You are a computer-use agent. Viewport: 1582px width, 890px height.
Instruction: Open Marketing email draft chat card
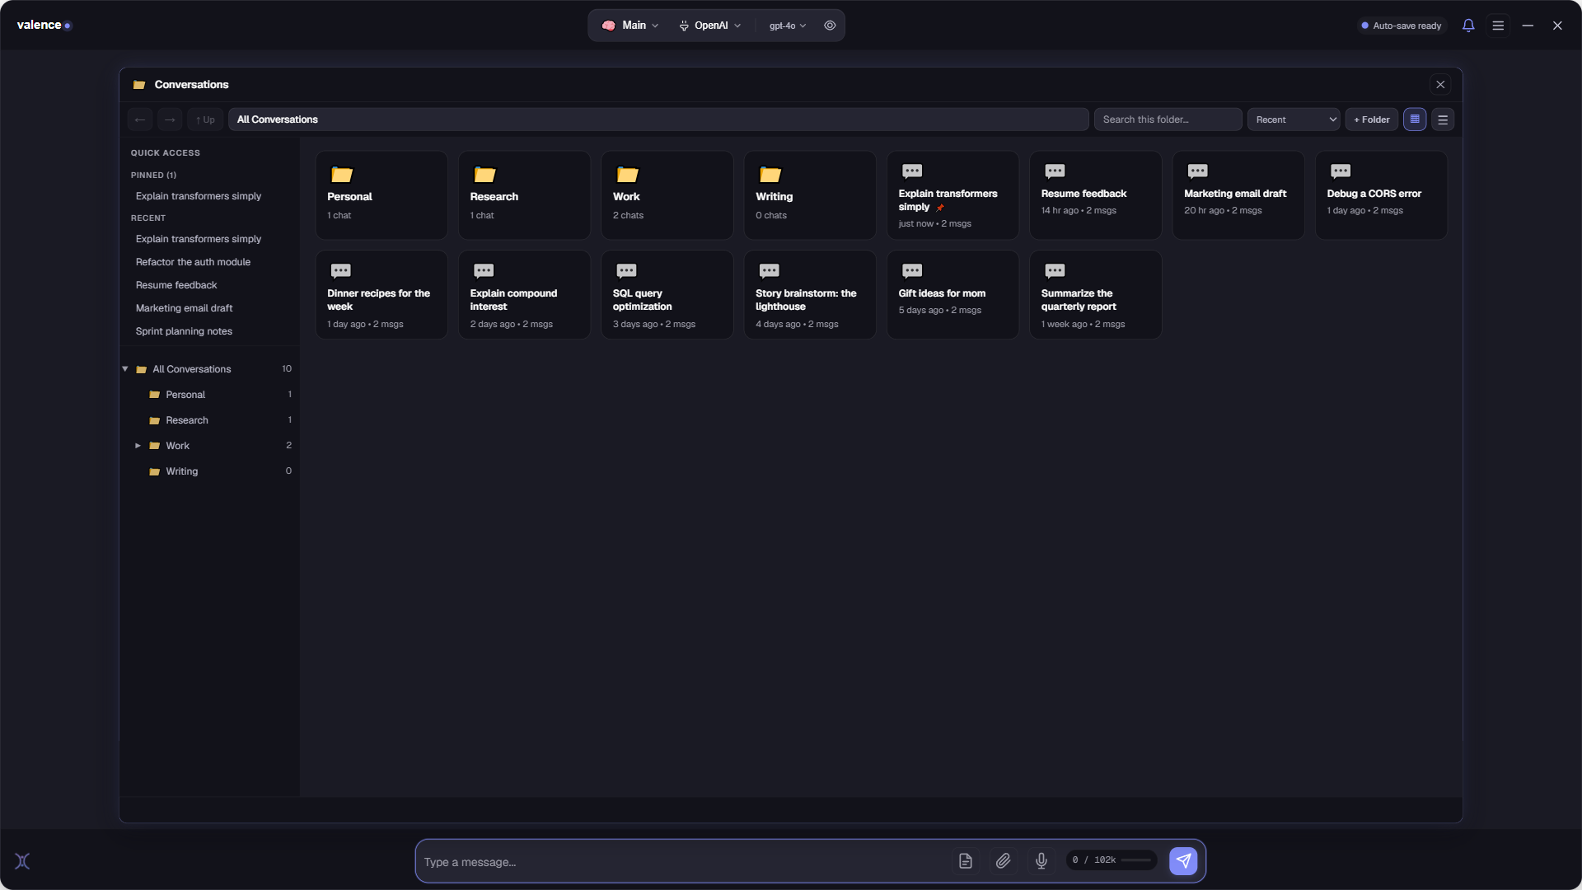coord(1238,195)
